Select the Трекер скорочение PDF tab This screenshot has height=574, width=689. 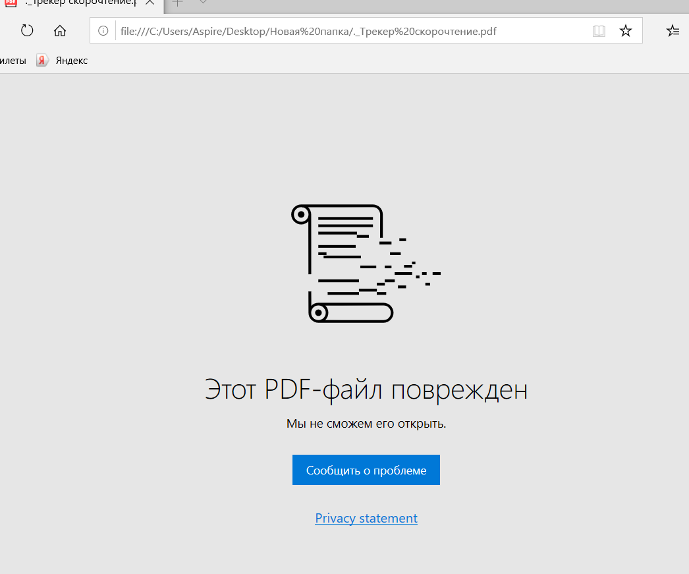coord(79,3)
